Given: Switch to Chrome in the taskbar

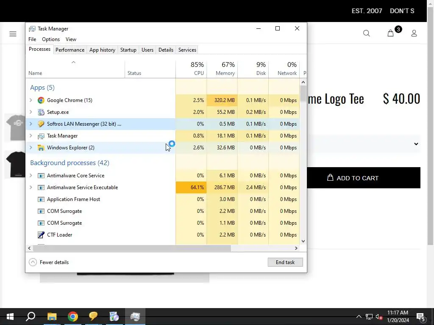Looking at the screenshot, I should [73, 317].
